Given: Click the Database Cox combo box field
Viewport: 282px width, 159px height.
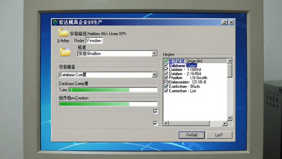Looking at the screenshot, I should click(x=108, y=75).
